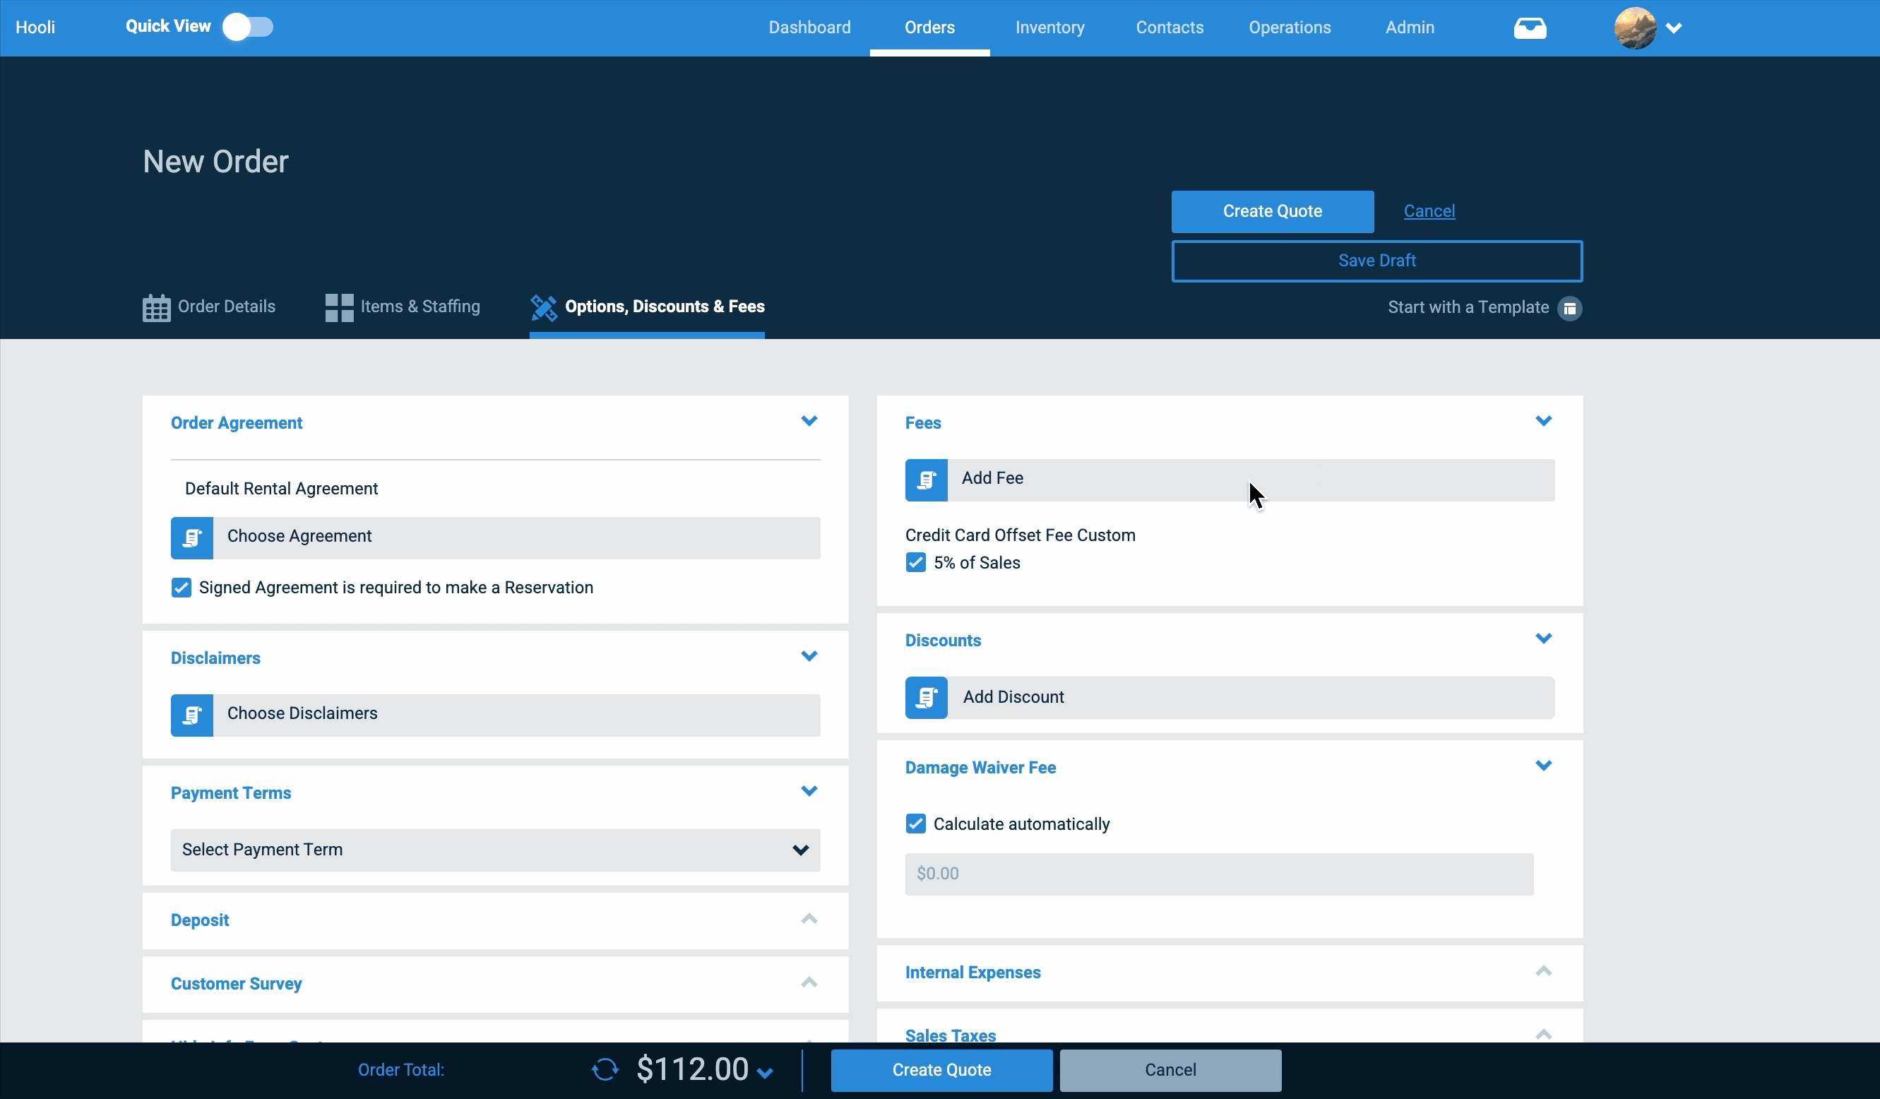Click the $112.00 order total amount
1880x1099 pixels.
pos(692,1069)
